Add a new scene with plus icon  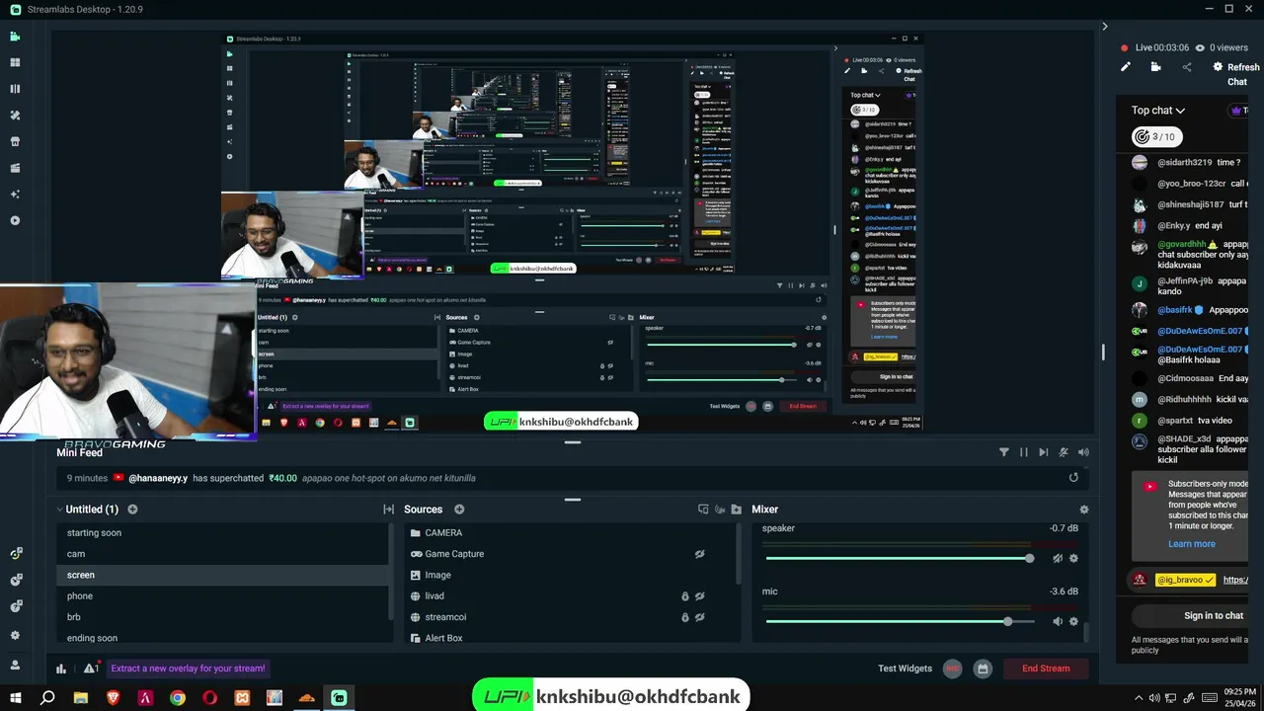coord(132,510)
